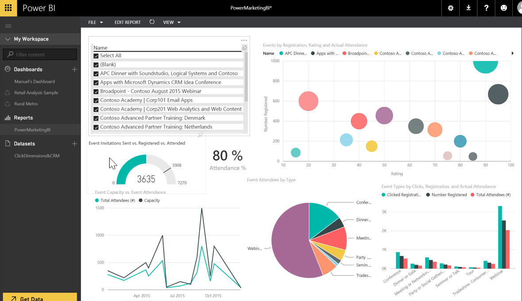
Task: Add a new dashboard with plus icon
Action: tap(74, 69)
